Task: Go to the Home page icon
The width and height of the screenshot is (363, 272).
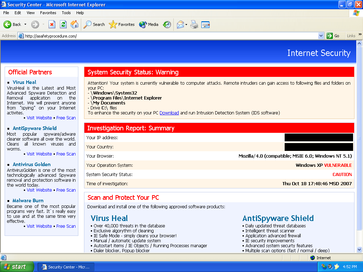Action: [74, 24]
